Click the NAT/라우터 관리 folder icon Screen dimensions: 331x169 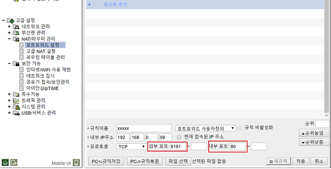pyautogui.click(x=16, y=39)
